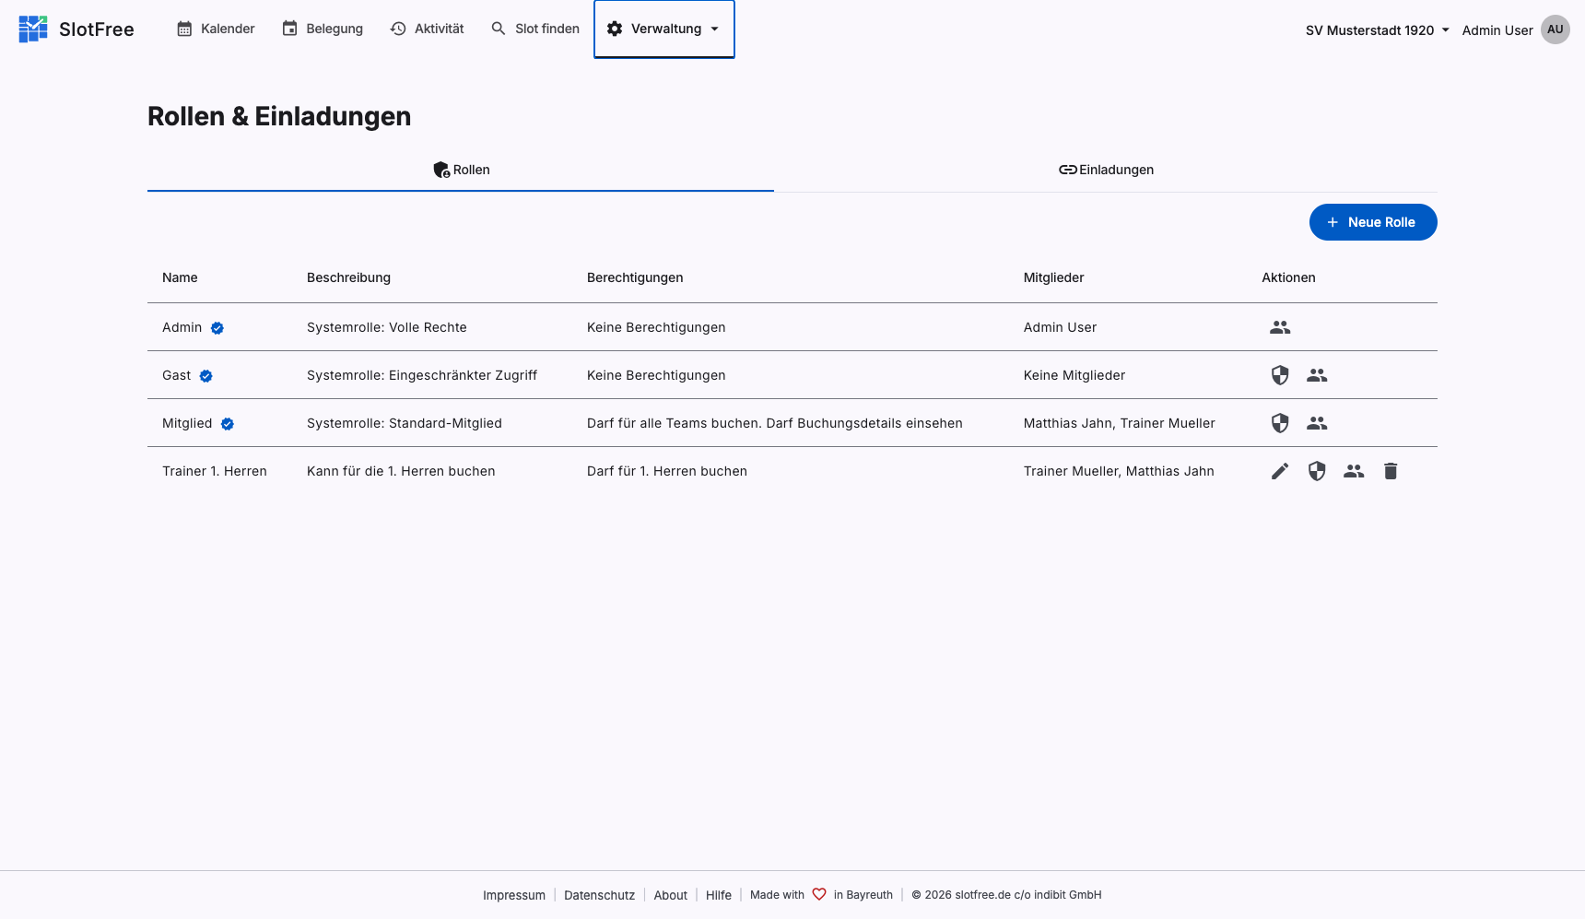Switch to the Einladungen tab
This screenshot has height=919, width=1585.
(1106, 170)
